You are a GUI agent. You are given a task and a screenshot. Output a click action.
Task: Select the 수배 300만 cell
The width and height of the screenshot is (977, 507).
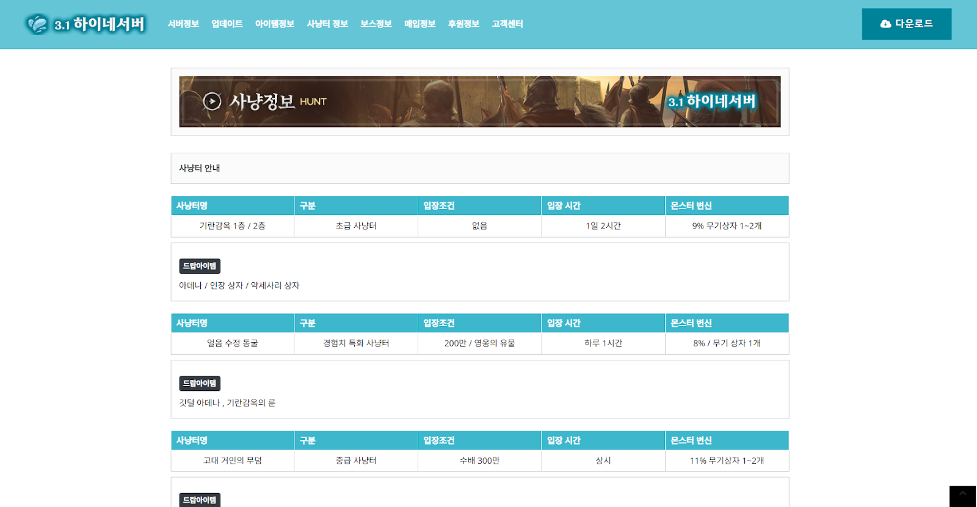coord(480,461)
